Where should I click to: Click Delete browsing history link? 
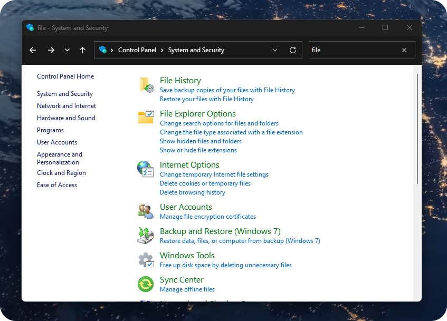(x=192, y=192)
